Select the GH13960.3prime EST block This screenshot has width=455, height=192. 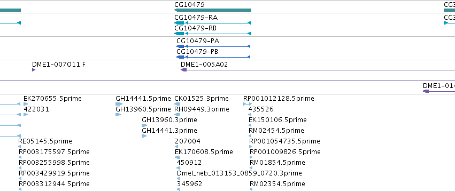pyautogui.click(x=144, y=125)
